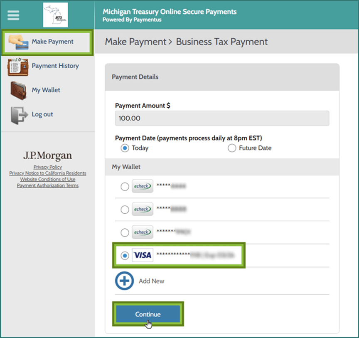Open the Privacy Policy link
This screenshot has width=359, height=338.
pyautogui.click(x=47, y=167)
